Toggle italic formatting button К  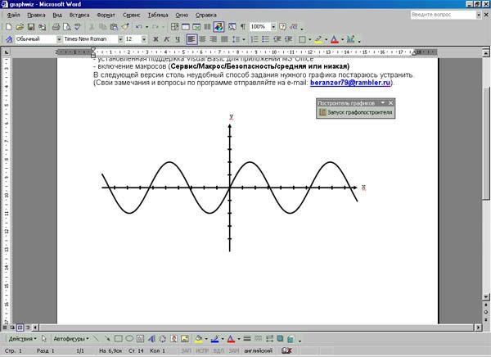pos(167,39)
